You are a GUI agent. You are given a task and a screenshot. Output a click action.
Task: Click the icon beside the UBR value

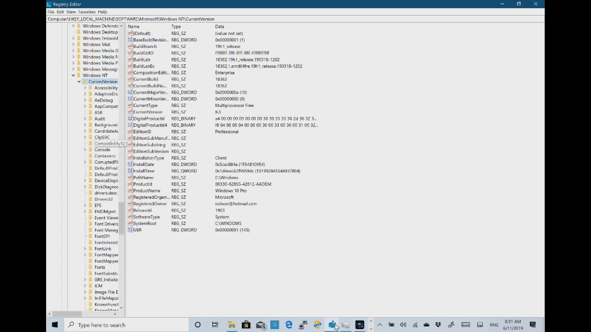130,230
